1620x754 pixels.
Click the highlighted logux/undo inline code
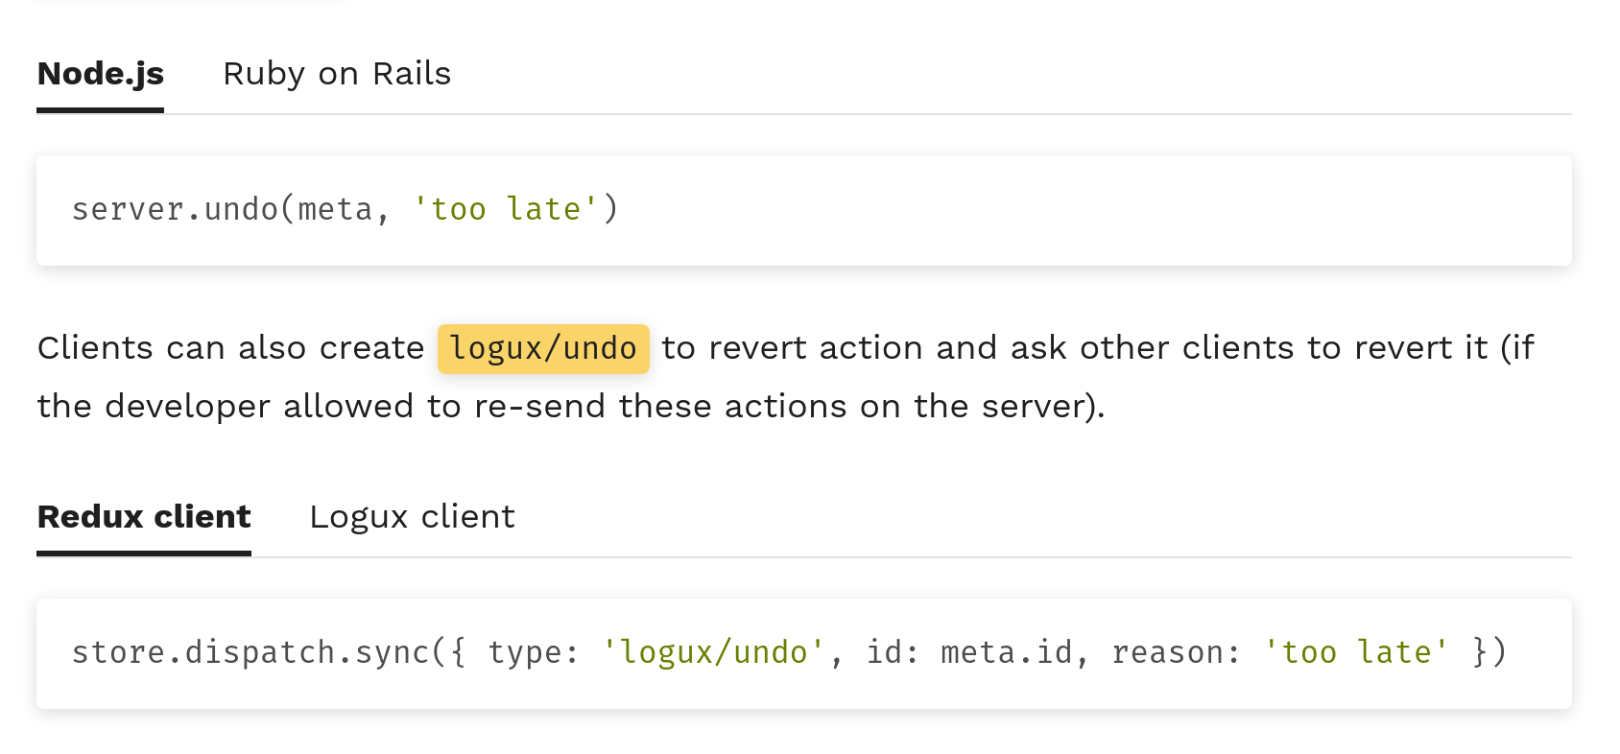click(x=543, y=347)
